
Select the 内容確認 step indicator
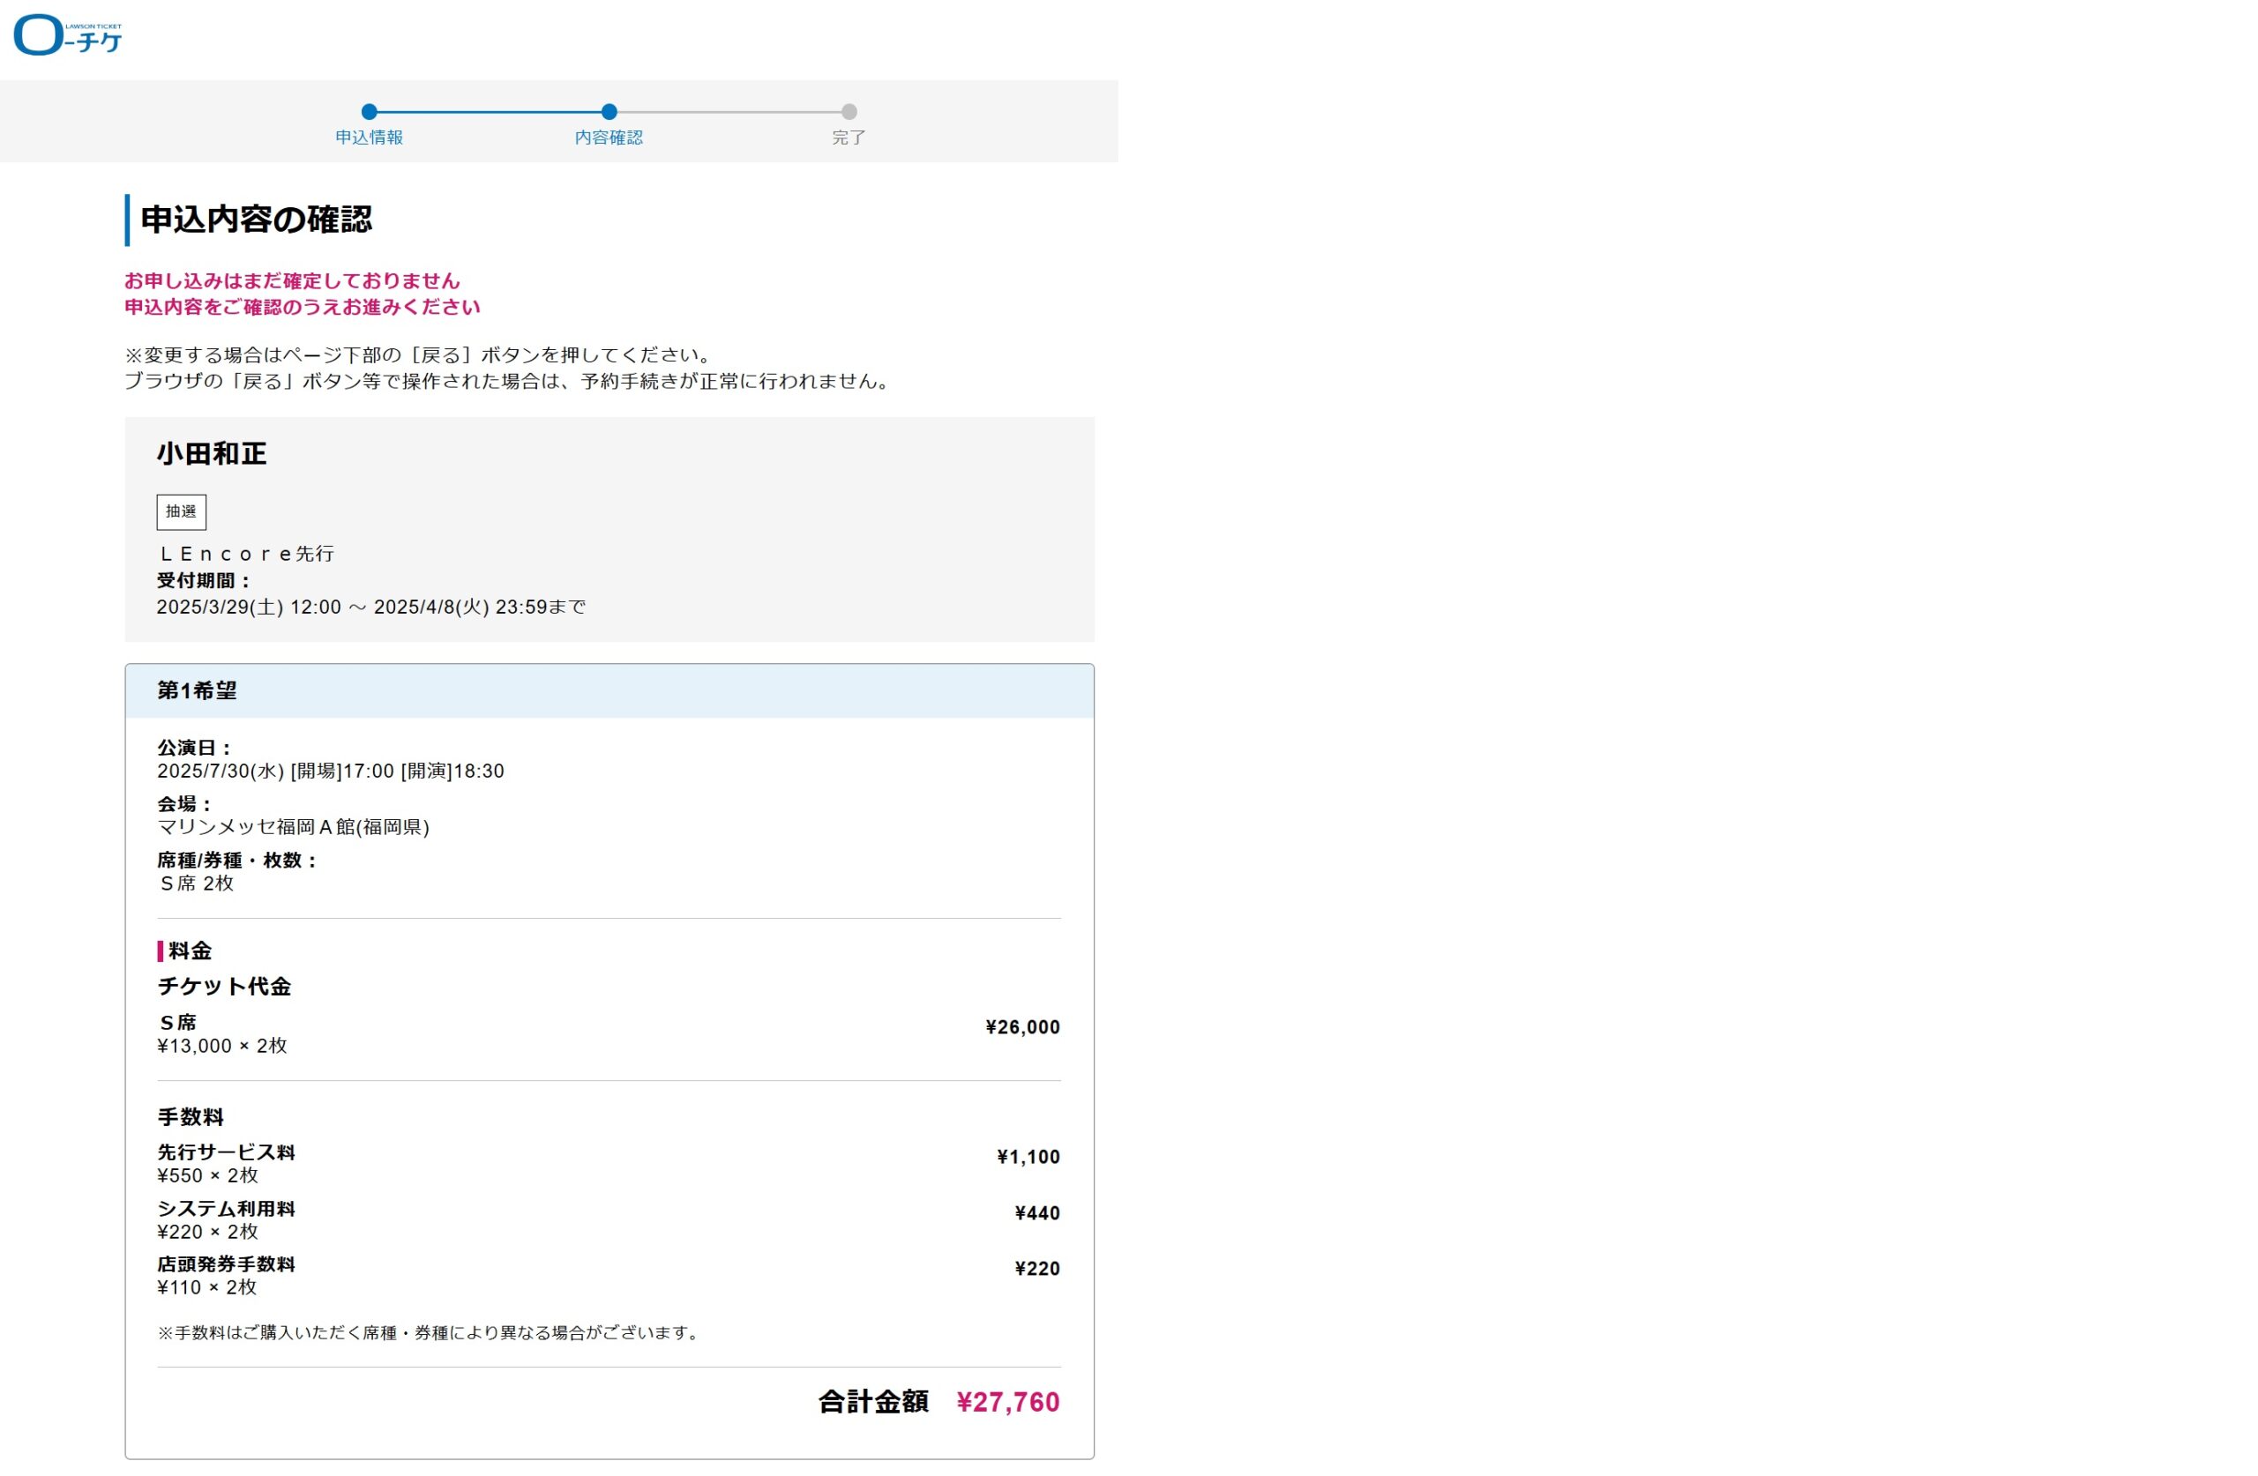609,126
